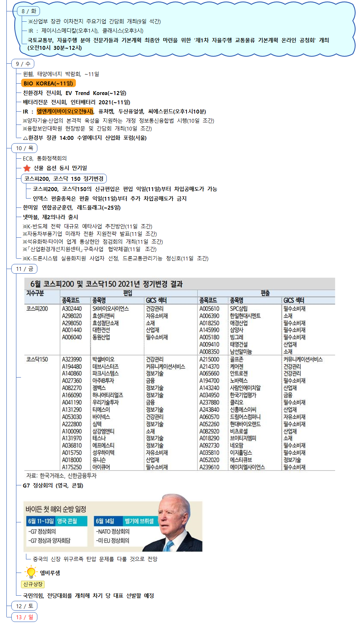Select the 양자기술·산업의 본격적 육성 topic
Viewport: 362px width, 627px height.
(118, 121)
